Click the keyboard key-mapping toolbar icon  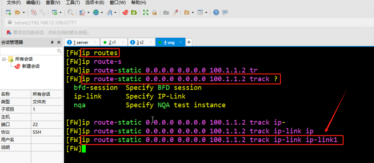pos(166,12)
